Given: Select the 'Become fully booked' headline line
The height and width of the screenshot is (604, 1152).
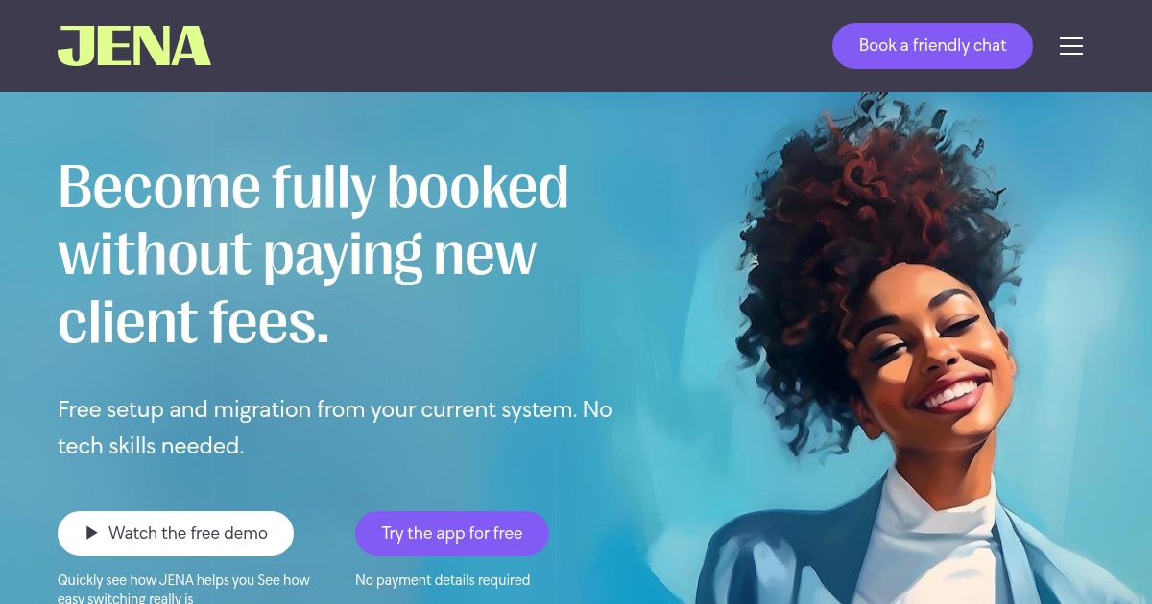Looking at the screenshot, I should click(314, 187).
